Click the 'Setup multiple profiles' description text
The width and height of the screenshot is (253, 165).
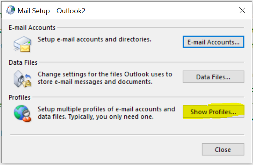[x=106, y=113]
